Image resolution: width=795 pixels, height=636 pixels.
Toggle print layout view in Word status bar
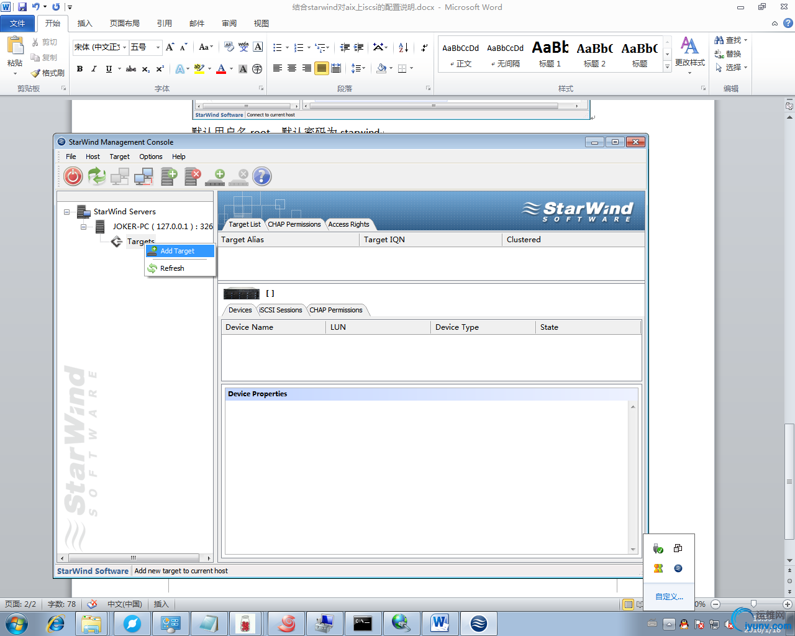[629, 604]
